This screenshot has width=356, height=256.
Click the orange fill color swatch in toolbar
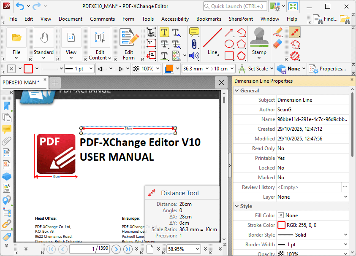(x=168, y=69)
